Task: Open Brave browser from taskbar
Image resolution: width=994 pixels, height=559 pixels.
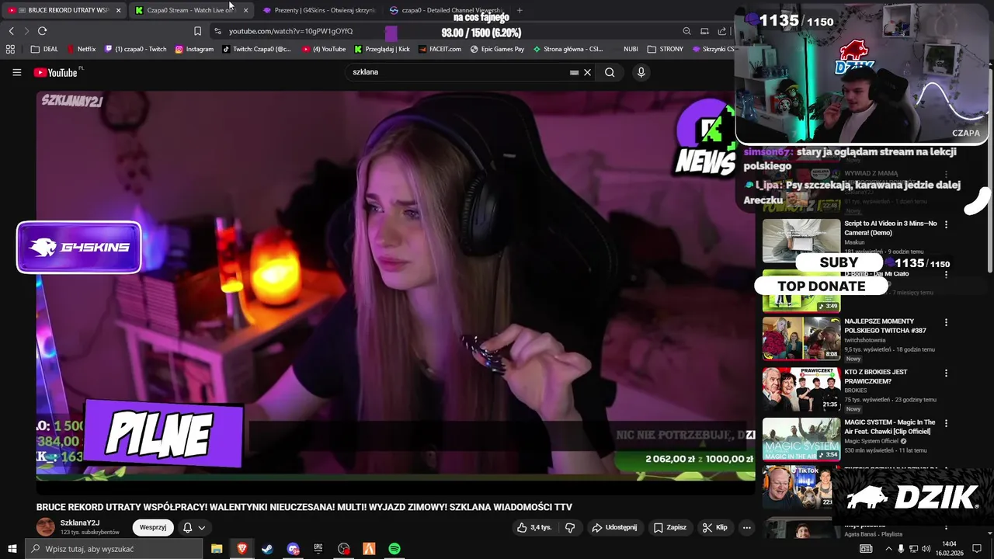Action: pos(242,549)
